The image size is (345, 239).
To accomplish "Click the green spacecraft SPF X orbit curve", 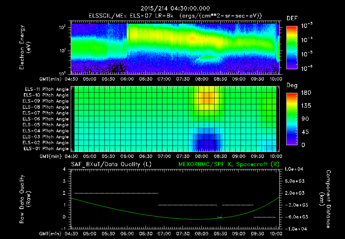I will (x=175, y=218).
